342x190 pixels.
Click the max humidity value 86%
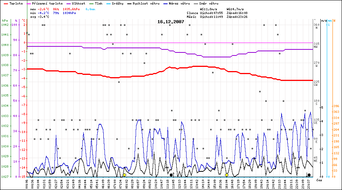pyautogui.click(x=56, y=9)
